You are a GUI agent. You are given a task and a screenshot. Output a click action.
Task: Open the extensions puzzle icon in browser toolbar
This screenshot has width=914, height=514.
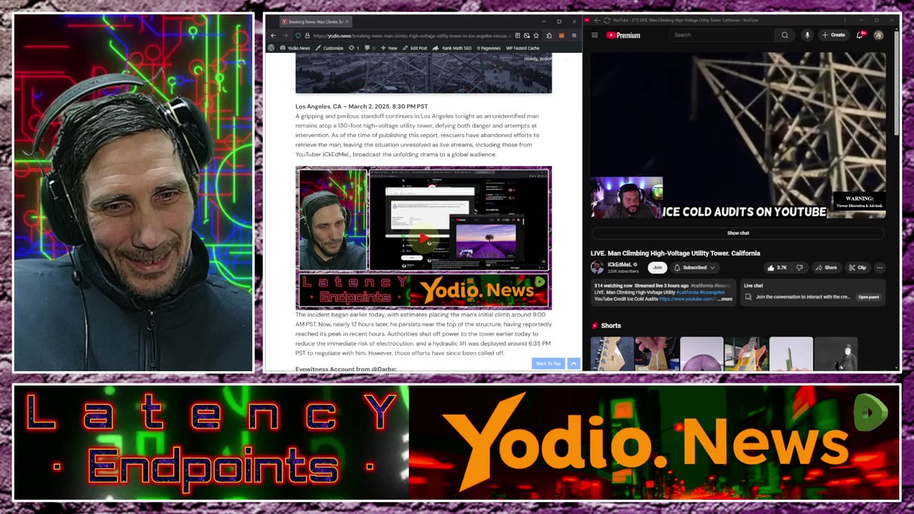point(549,36)
